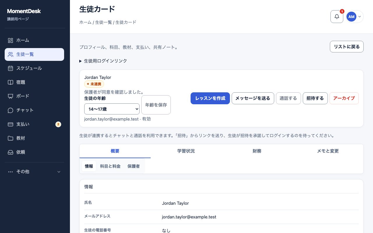
Task: Click the email value jordan.taylor@example.test in 情報 table
Action: pyautogui.click(x=189, y=217)
